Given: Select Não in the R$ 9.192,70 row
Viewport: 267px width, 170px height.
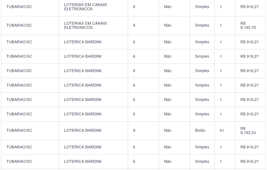Looking at the screenshot, I should click(x=168, y=26).
